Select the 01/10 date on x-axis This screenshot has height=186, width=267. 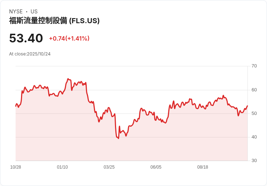coord(62,167)
